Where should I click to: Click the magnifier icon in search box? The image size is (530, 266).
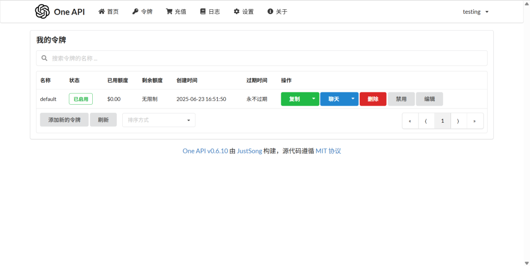point(45,58)
